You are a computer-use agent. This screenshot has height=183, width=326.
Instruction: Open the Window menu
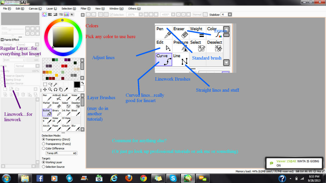tap(116, 9)
